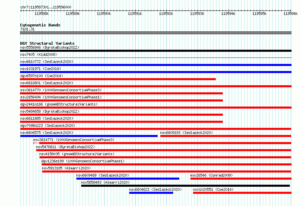Select the blue bar under nsv6606575
The width and height of the screenshot is (301, 206).
coord(89,136)
